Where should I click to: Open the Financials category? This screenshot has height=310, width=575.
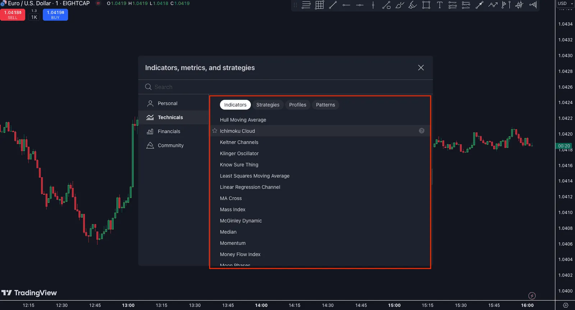pos(174,131)
